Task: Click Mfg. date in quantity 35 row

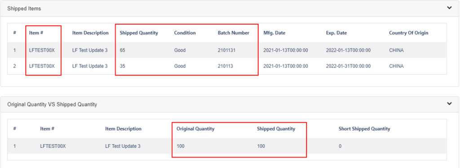Action: click(x=286, y=66)
